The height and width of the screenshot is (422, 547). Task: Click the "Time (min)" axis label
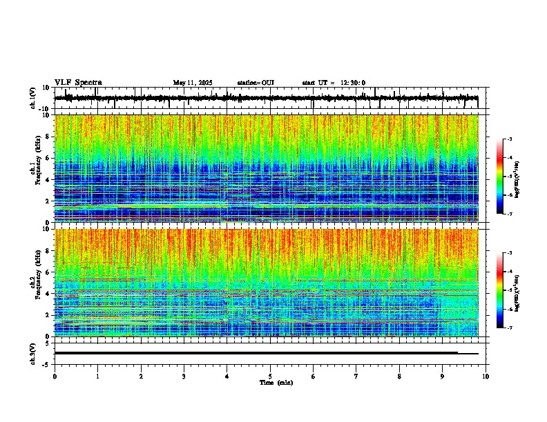(x=276, y=383)
